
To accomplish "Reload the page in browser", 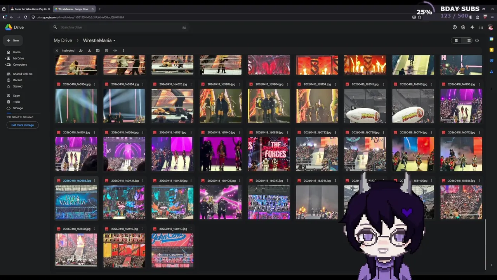I will [x=26, y=17].
